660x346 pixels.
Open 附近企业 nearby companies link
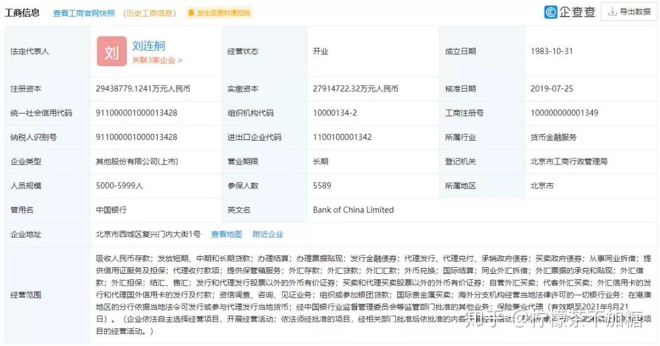[268, 235]
